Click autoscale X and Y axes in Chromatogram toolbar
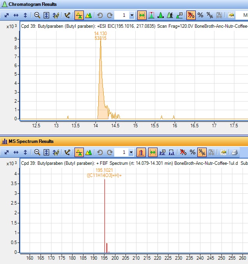The width and height of the screenshot is (248, 264). pos(7,15)
